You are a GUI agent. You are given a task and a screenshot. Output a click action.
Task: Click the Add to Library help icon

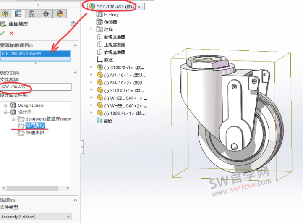73,24
